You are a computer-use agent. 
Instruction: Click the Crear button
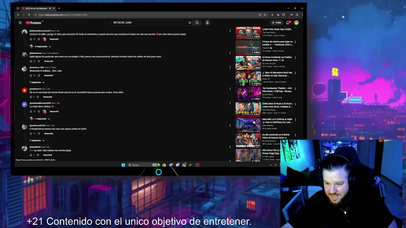[276, 22]
